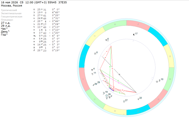Click the chart date header 16 мая 2026
The image size is (189, 131).
coord(9,2)
